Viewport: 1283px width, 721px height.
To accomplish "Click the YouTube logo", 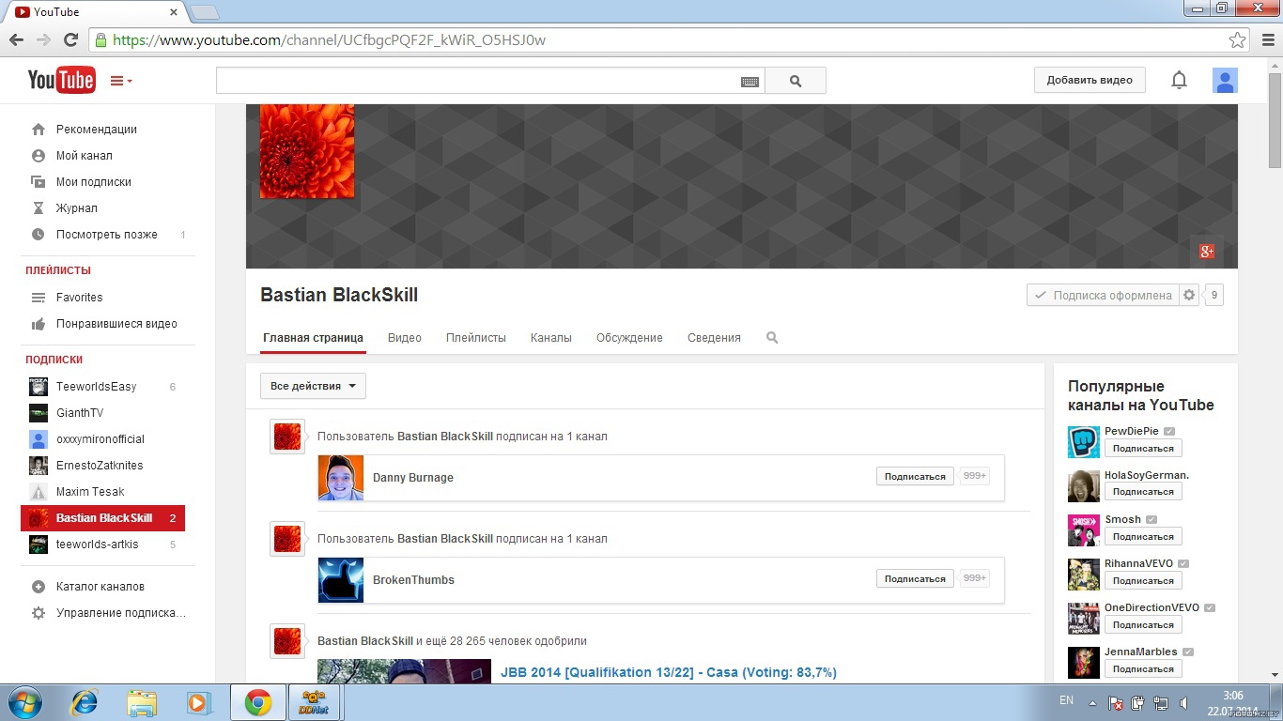I will pyautogui.click(x=61, y=81).
